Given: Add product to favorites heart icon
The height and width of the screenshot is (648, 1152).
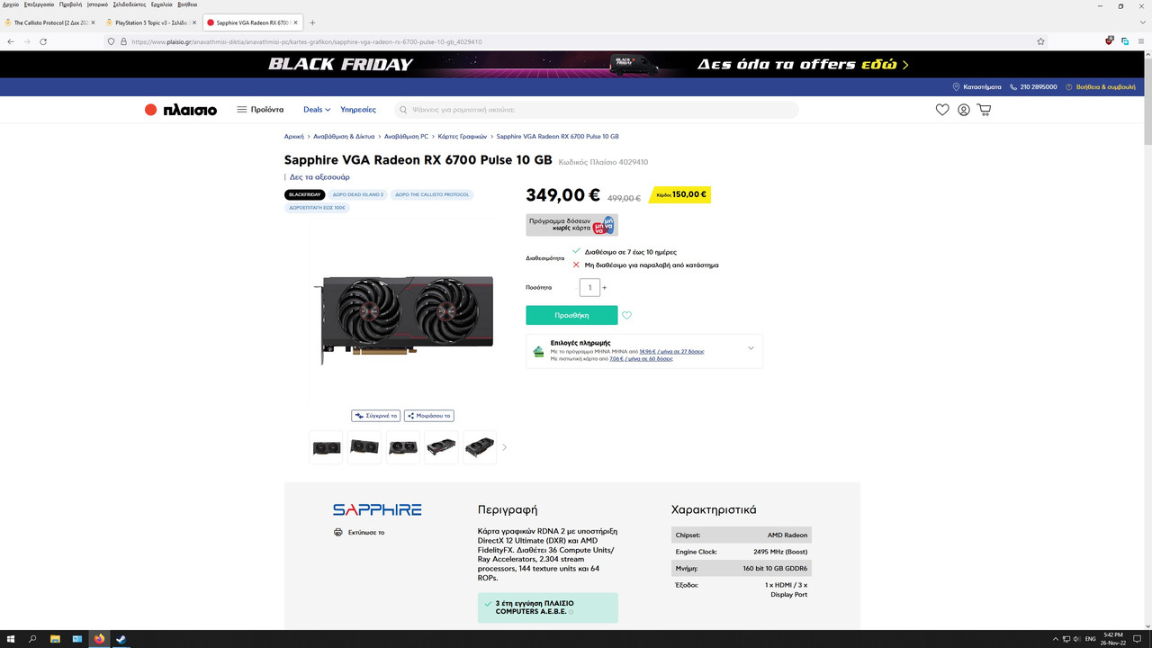Looking at the screenshot, I should coord(627,315).
